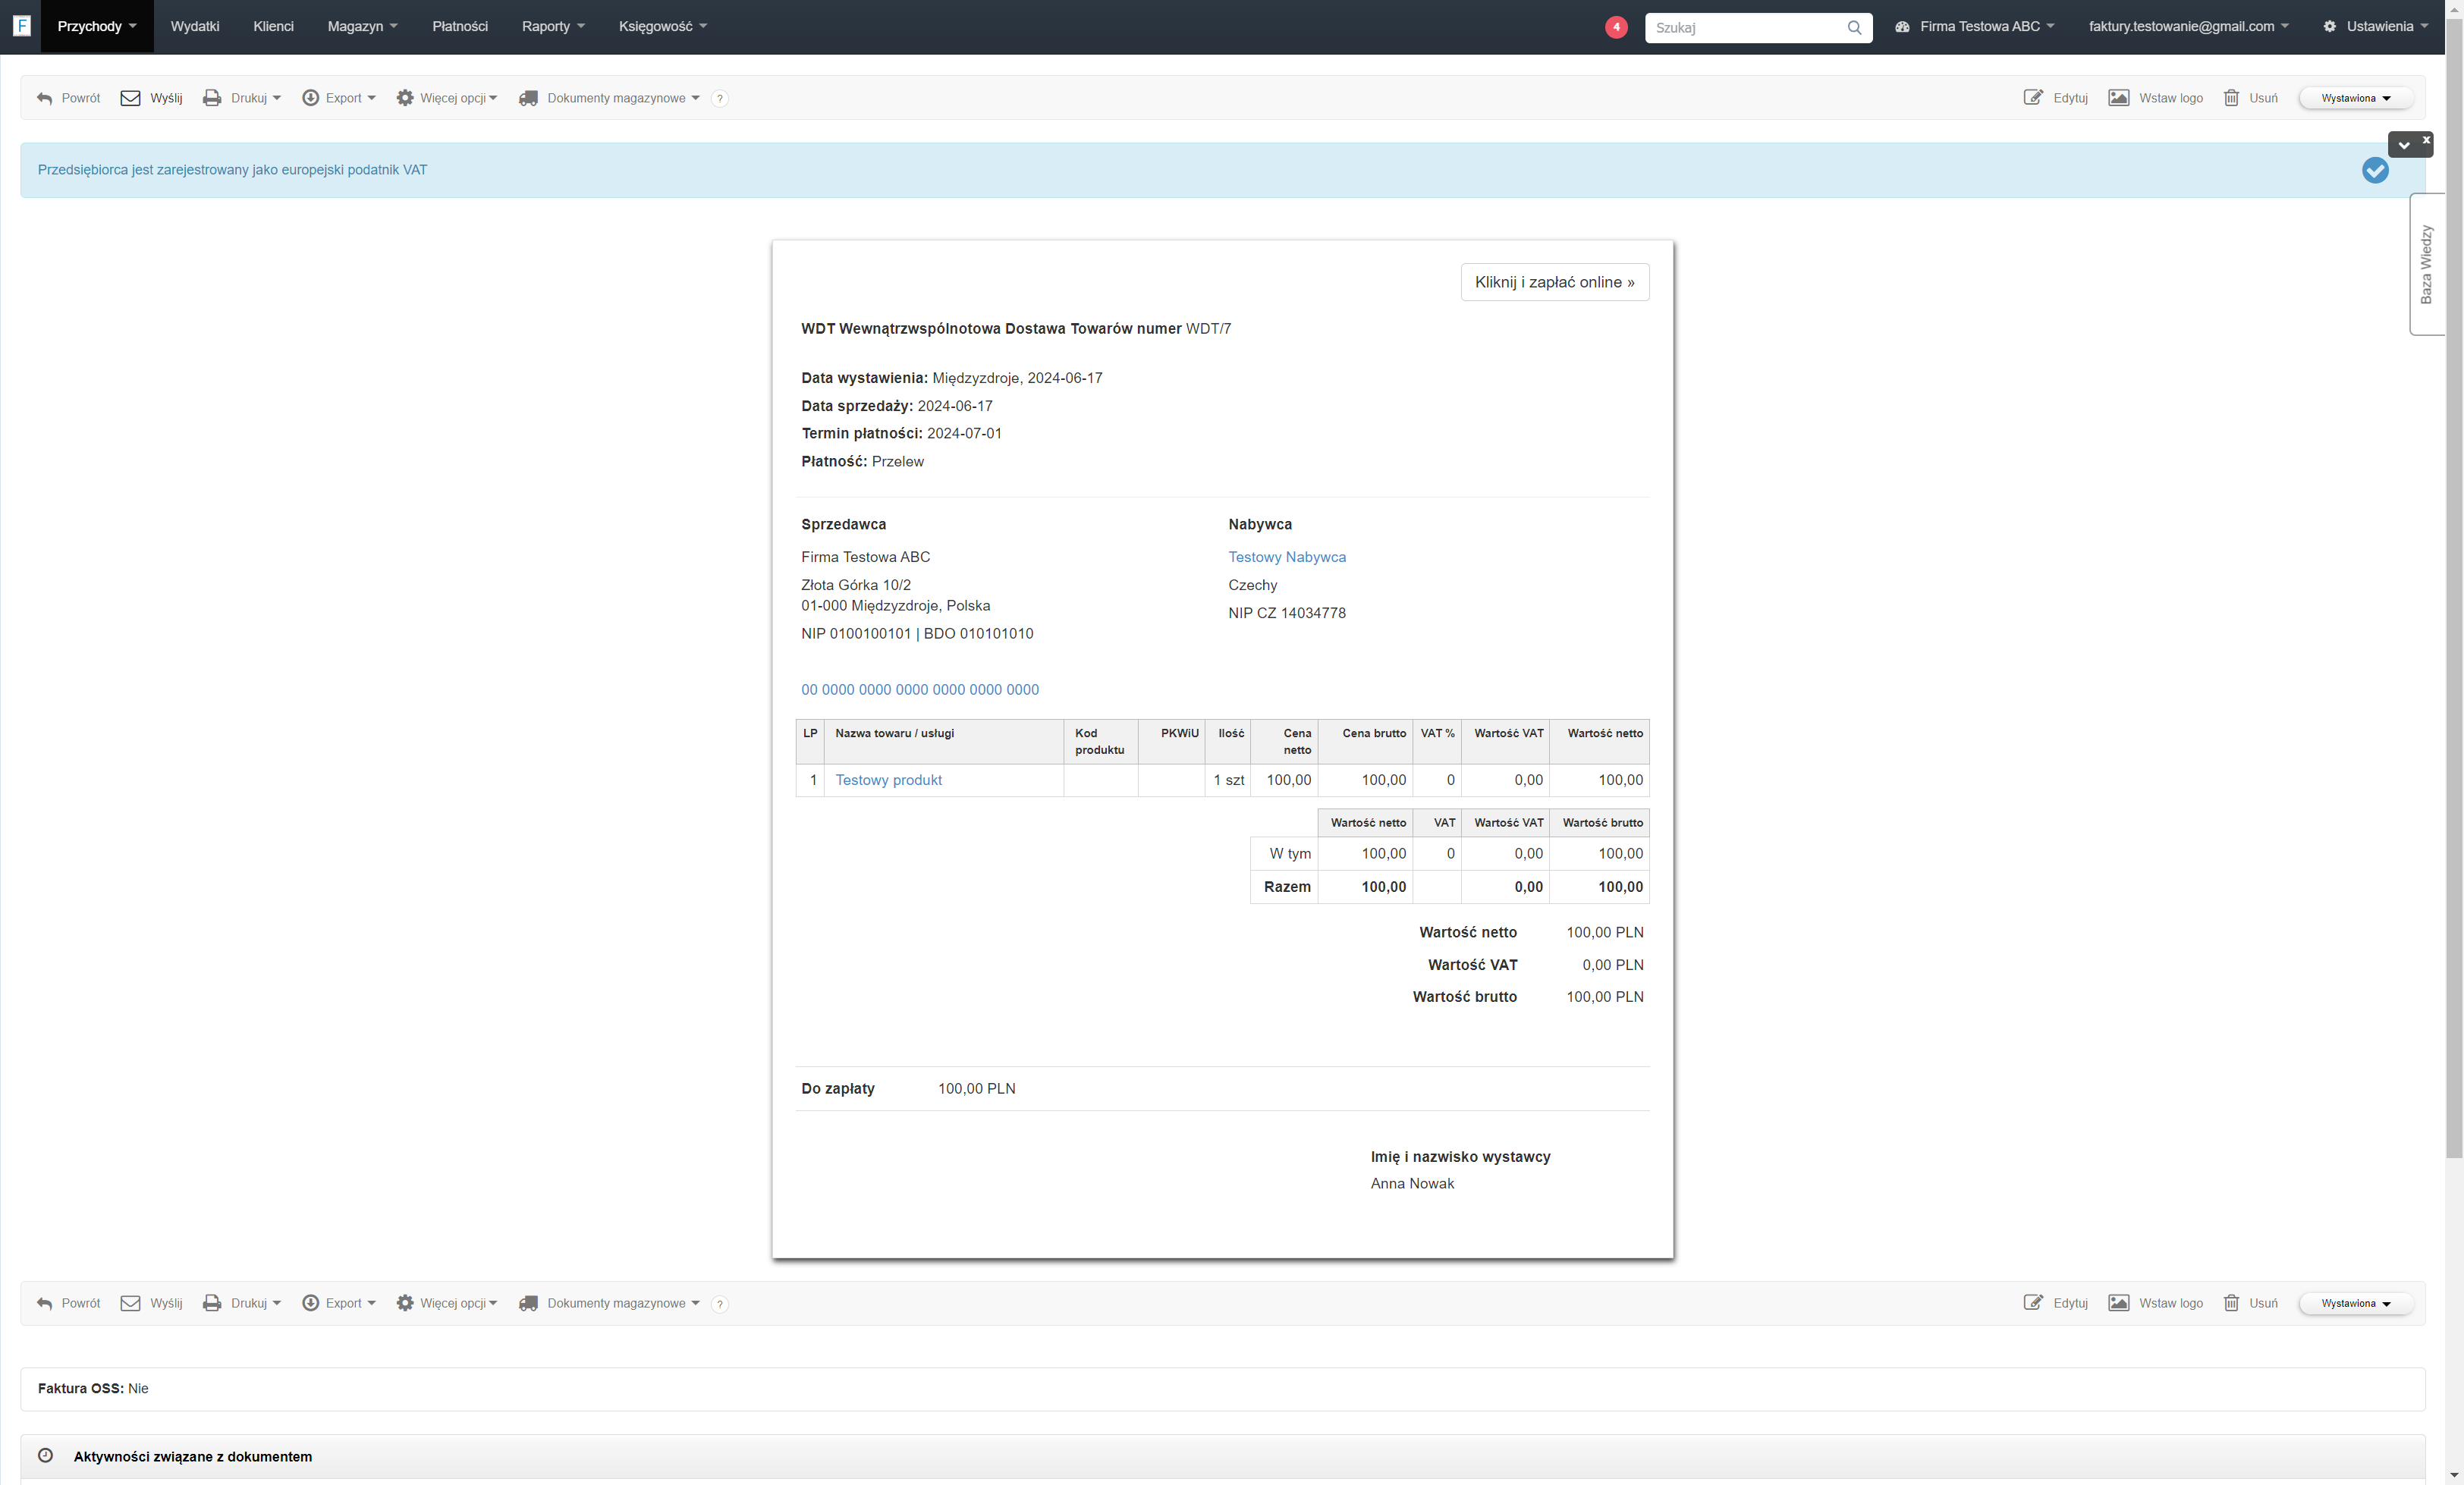The image size is (2464, 1485).
Task: Click the Kliknij i zapłać online button
Action: point(1554,282)
